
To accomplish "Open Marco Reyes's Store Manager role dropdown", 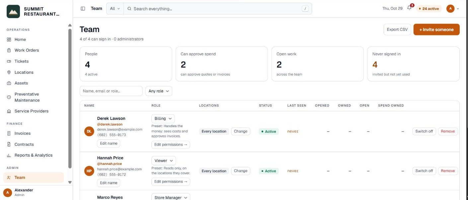I will (x=171, y=197).
